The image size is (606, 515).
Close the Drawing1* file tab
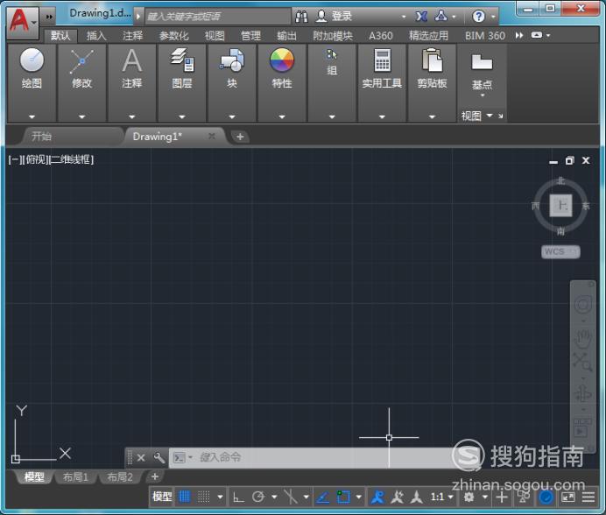pyautogui.click(x=212, y=136)
